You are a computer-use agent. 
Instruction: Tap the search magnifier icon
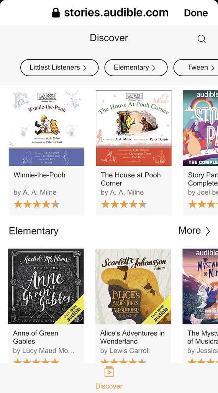[202, 39]
